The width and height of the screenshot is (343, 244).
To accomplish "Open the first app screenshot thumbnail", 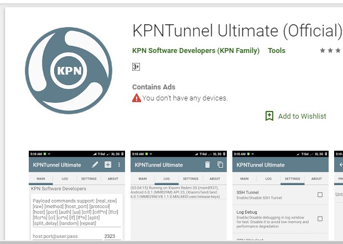I will [77, 195].
